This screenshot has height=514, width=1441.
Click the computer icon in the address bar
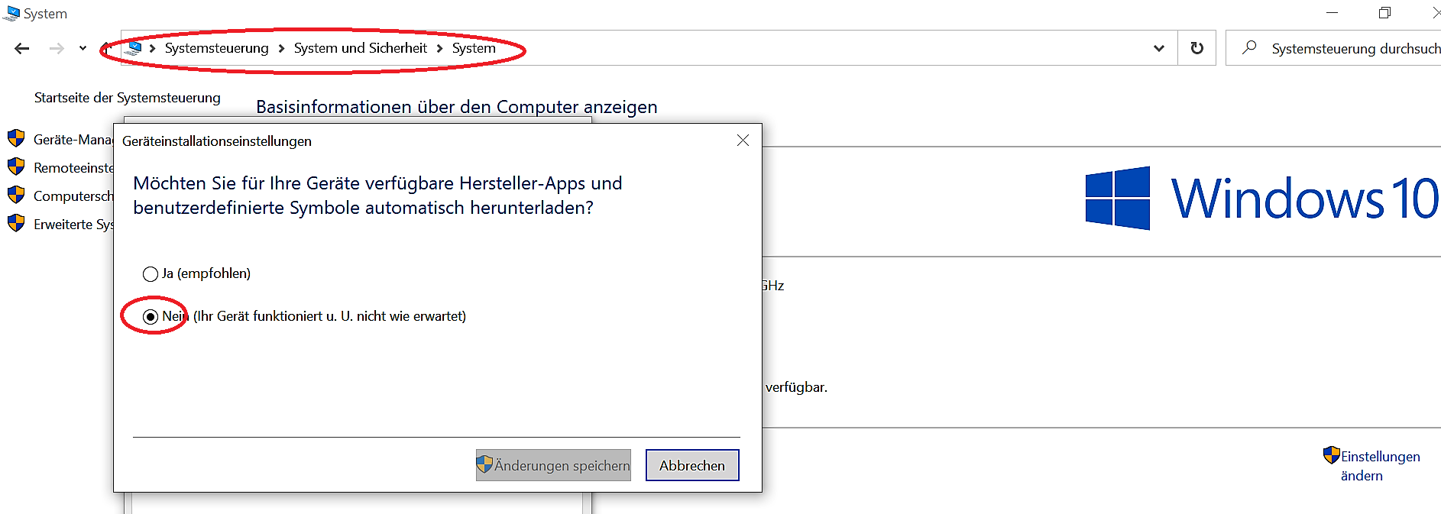pos(134,48)
